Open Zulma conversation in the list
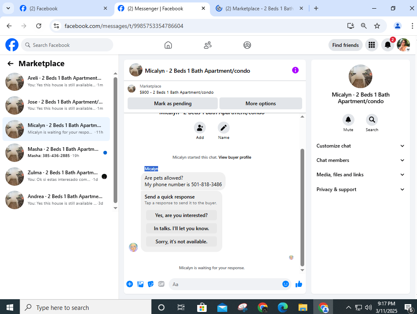Image resolution: width=417 pixels, height=314 pixels. 56,176
